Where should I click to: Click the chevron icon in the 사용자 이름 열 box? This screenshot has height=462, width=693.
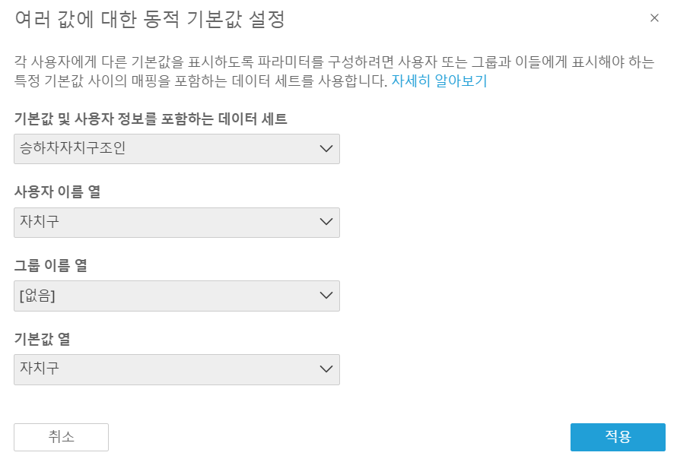coord(326,222)
